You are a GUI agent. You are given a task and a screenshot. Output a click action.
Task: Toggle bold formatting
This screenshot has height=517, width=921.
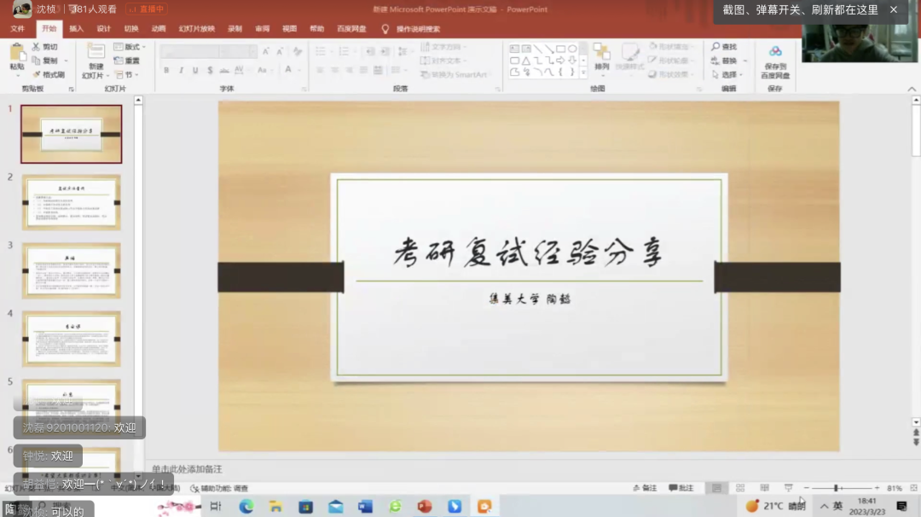pos(166,68)
